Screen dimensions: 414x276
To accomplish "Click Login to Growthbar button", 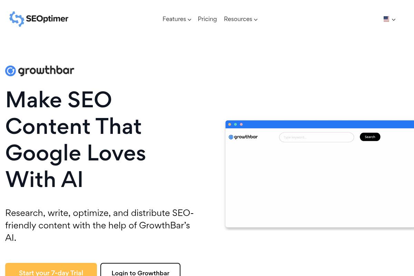I will click(x=140, y=269).
